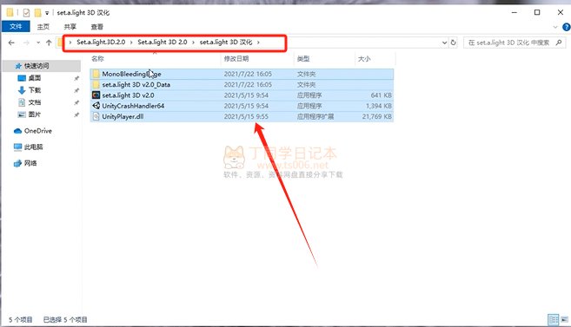This screenshot has width=571, height=327.
Task: Select the set.a.light 3D v2.0_Data folder
Action: 242,84
